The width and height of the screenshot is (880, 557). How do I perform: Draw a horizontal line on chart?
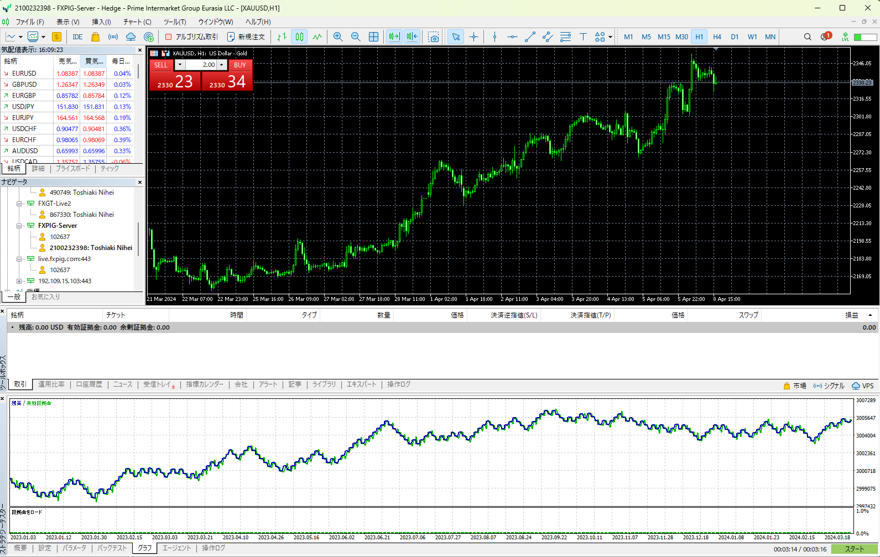point(512,37)
